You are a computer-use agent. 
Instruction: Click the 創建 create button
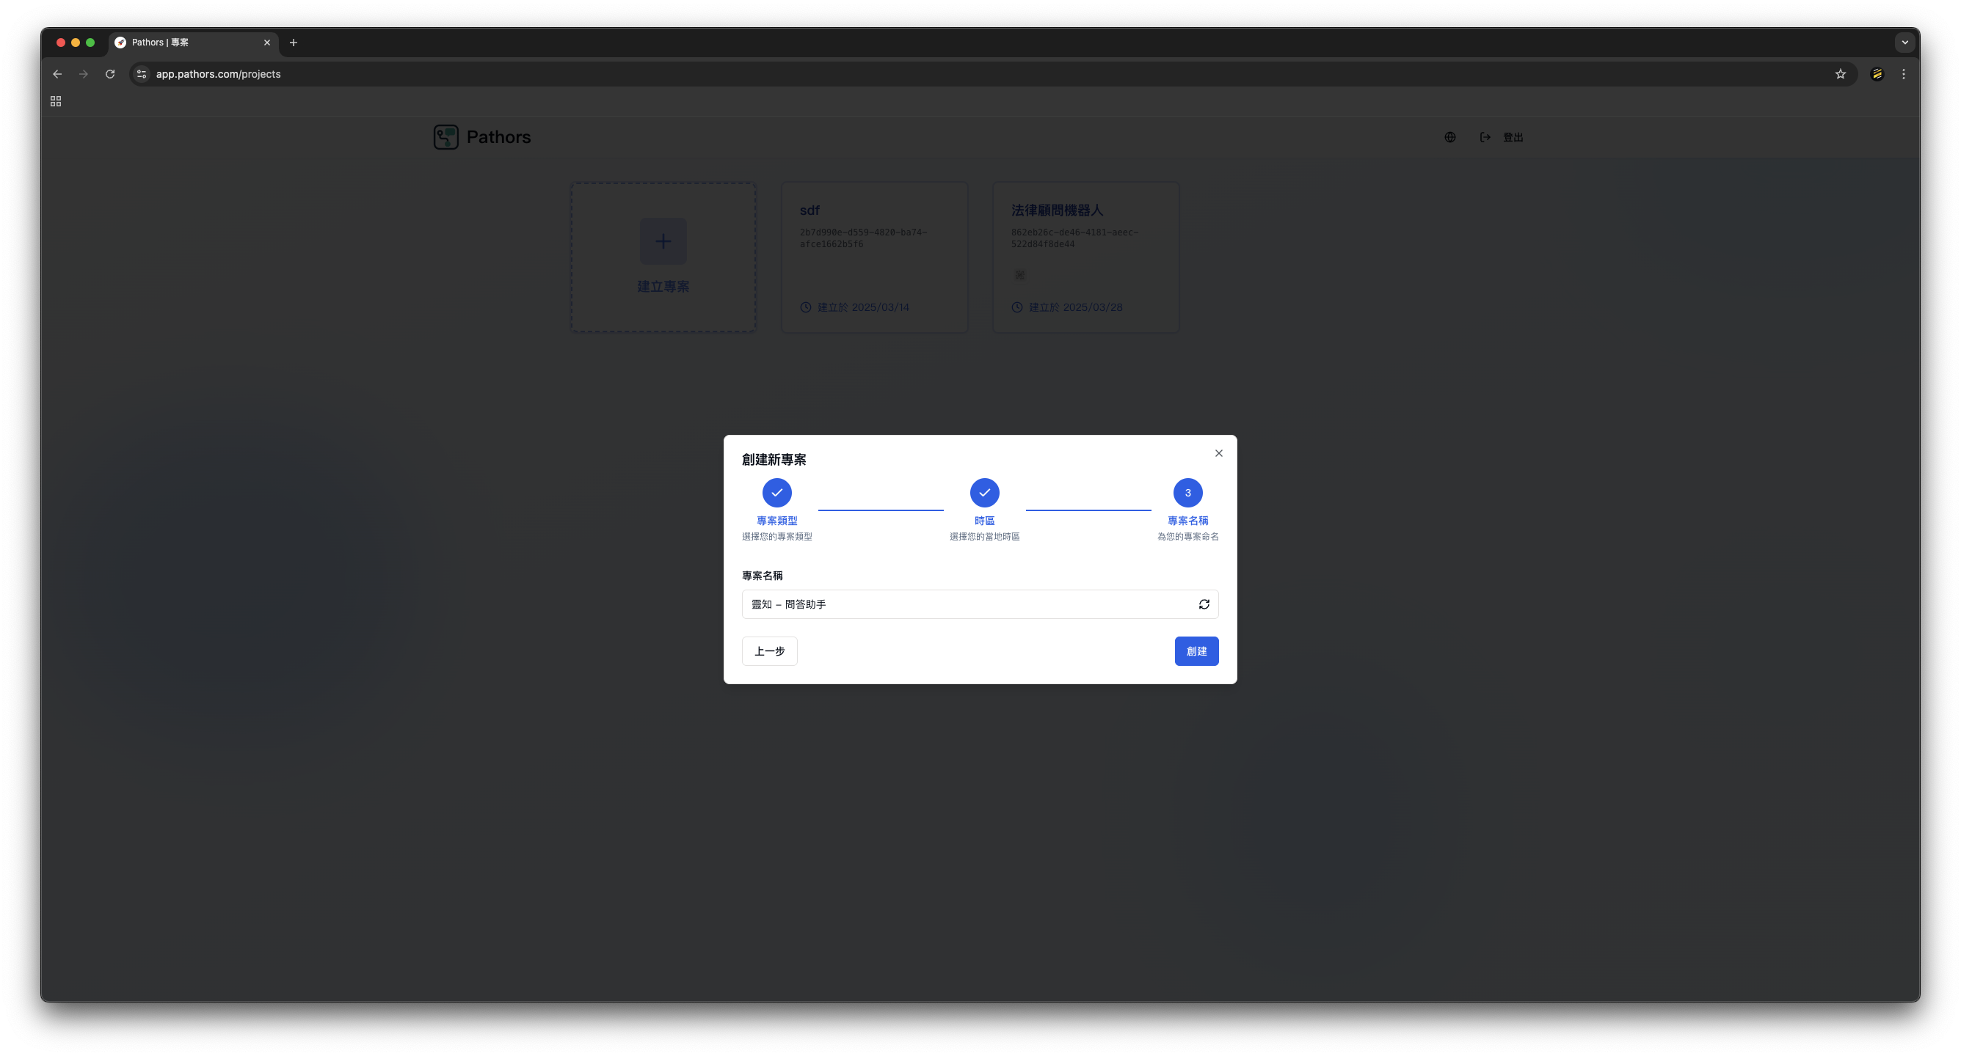[1196, 651]
